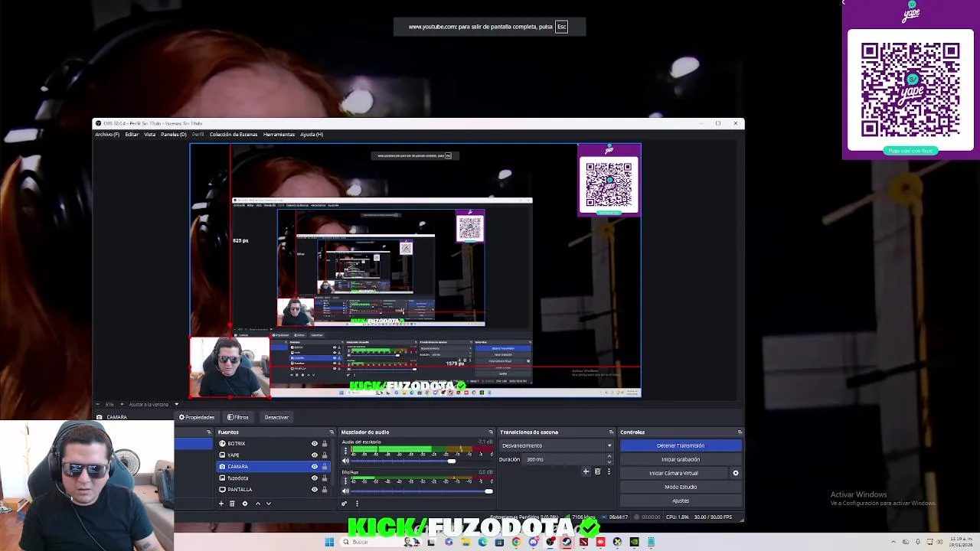The width and height of the screenshot is (980, 551).
Task: Open advanced audio properties gears icon
Action: (x=344, y=504)
